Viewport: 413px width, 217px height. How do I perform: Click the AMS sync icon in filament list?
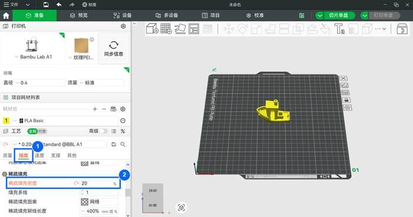tap(113, 109)
